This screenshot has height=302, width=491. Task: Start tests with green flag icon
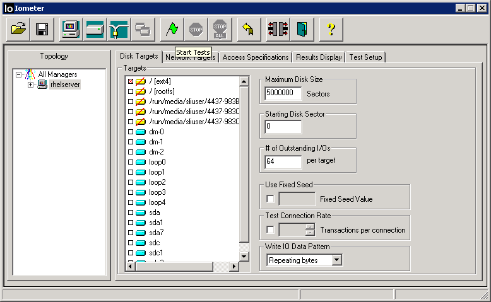click(x=172, y=29)
